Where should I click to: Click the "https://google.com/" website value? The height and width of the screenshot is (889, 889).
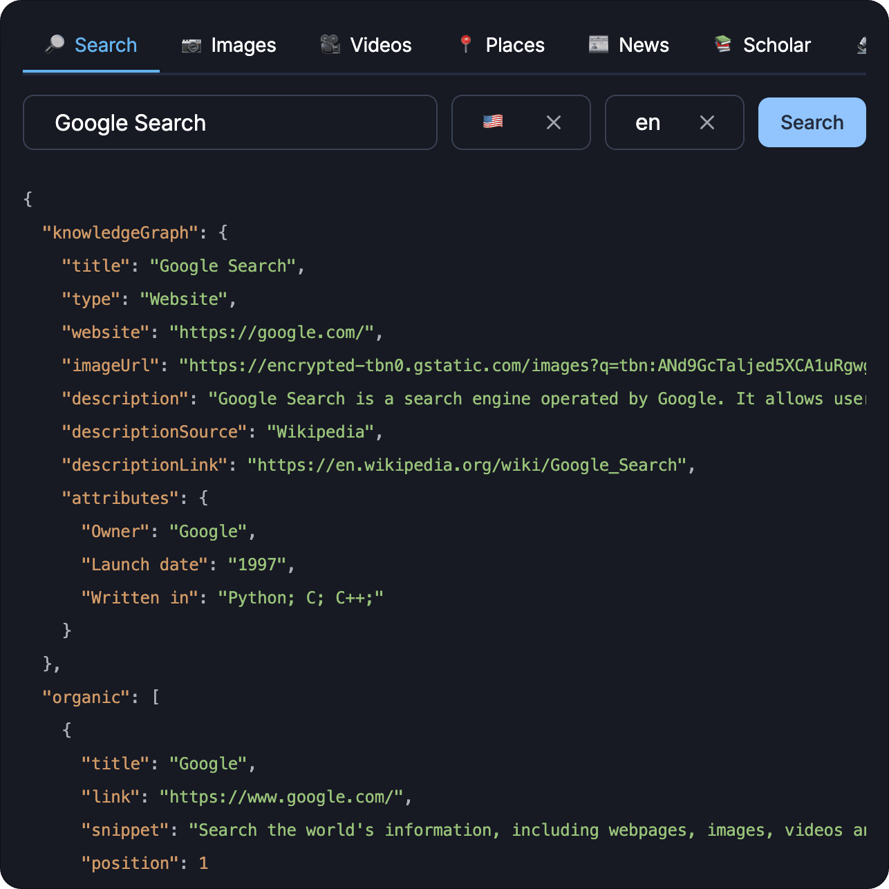pyautogui.click(x=272, y=333)
